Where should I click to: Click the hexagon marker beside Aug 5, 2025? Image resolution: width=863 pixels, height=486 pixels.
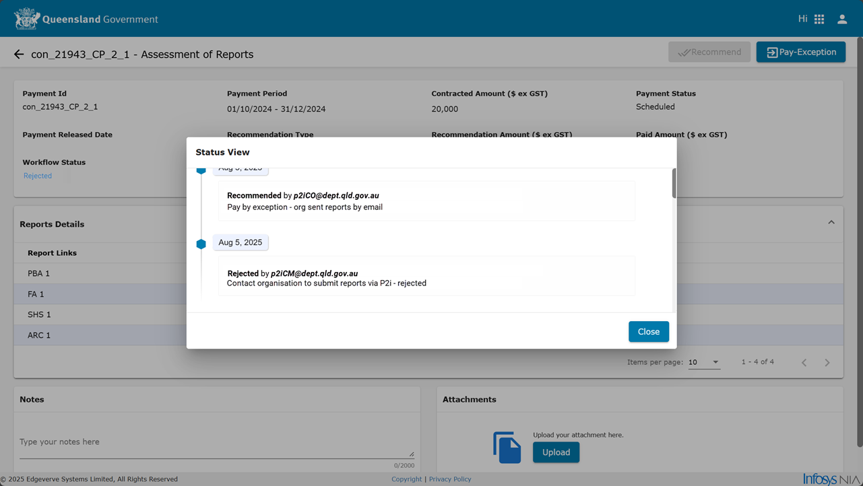coord(201,244)
